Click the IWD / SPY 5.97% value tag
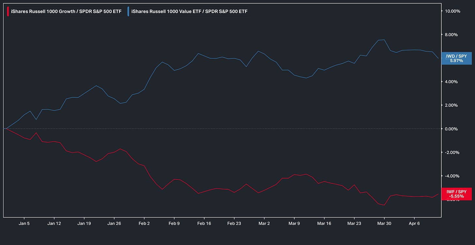Screen dimensions: 475x245 tap(456, 58)
